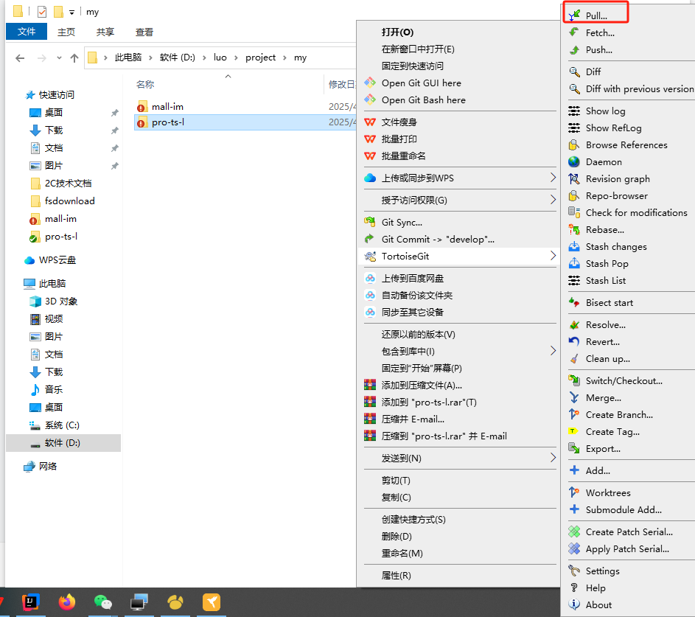This screenshot has width=695, height=617.
Task: Click the Fetch green arrow icon
Action: click(x=574, y=32)
